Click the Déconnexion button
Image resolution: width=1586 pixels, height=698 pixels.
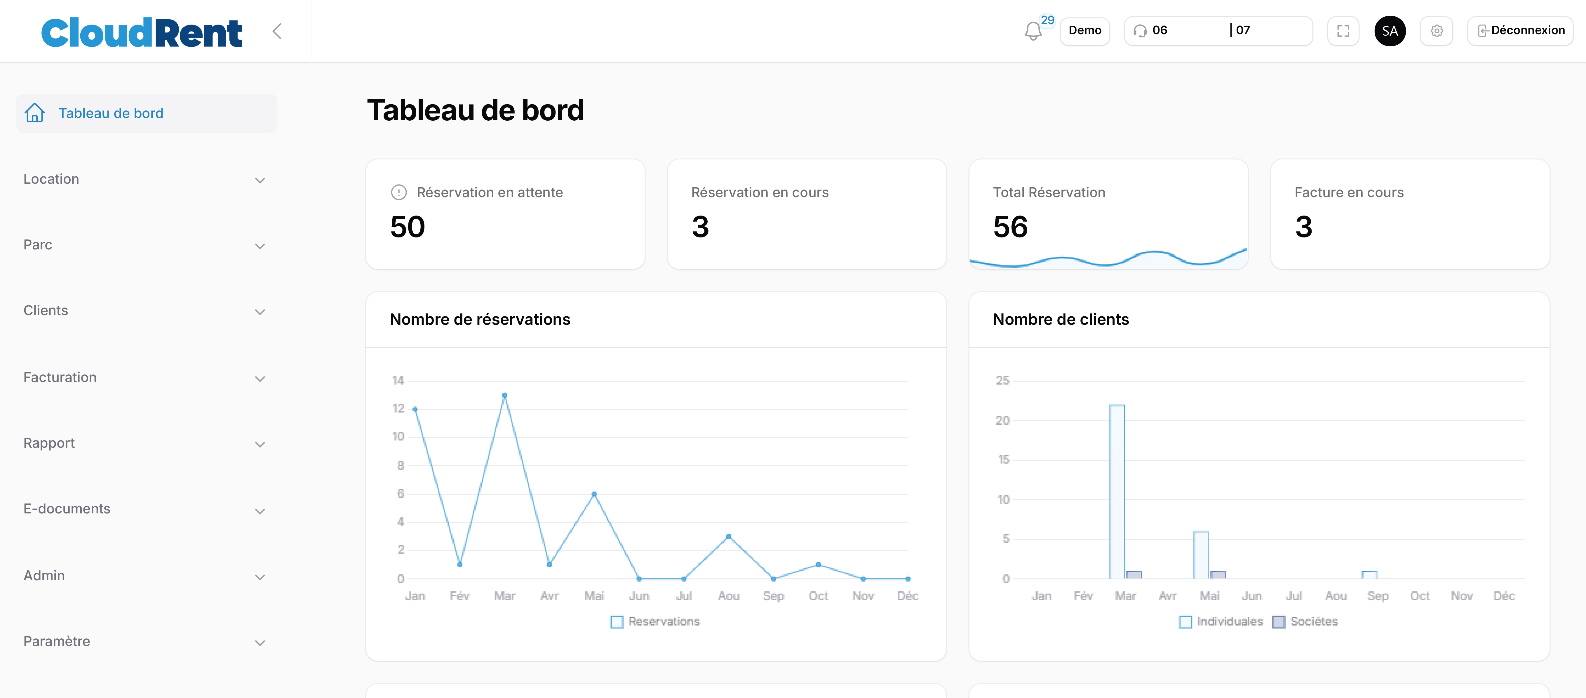[x=1520, y=31]
